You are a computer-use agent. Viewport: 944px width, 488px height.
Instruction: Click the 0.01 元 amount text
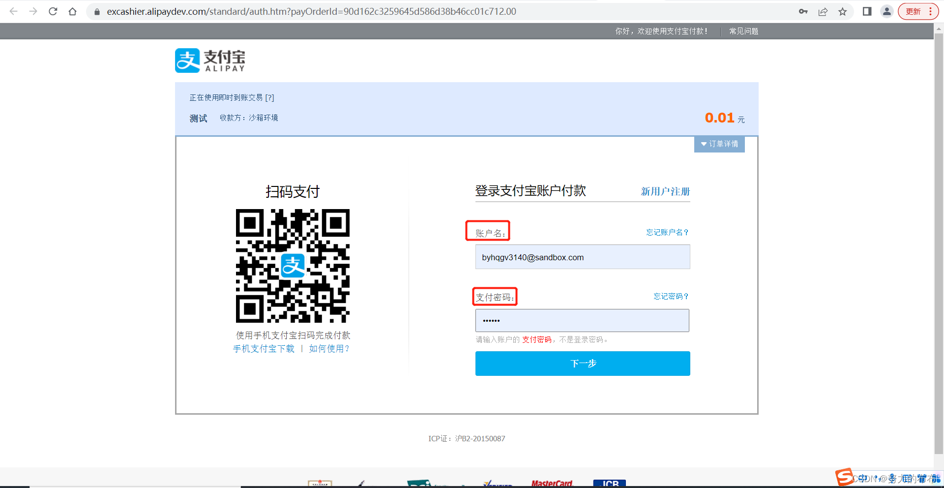pos(725,118)
